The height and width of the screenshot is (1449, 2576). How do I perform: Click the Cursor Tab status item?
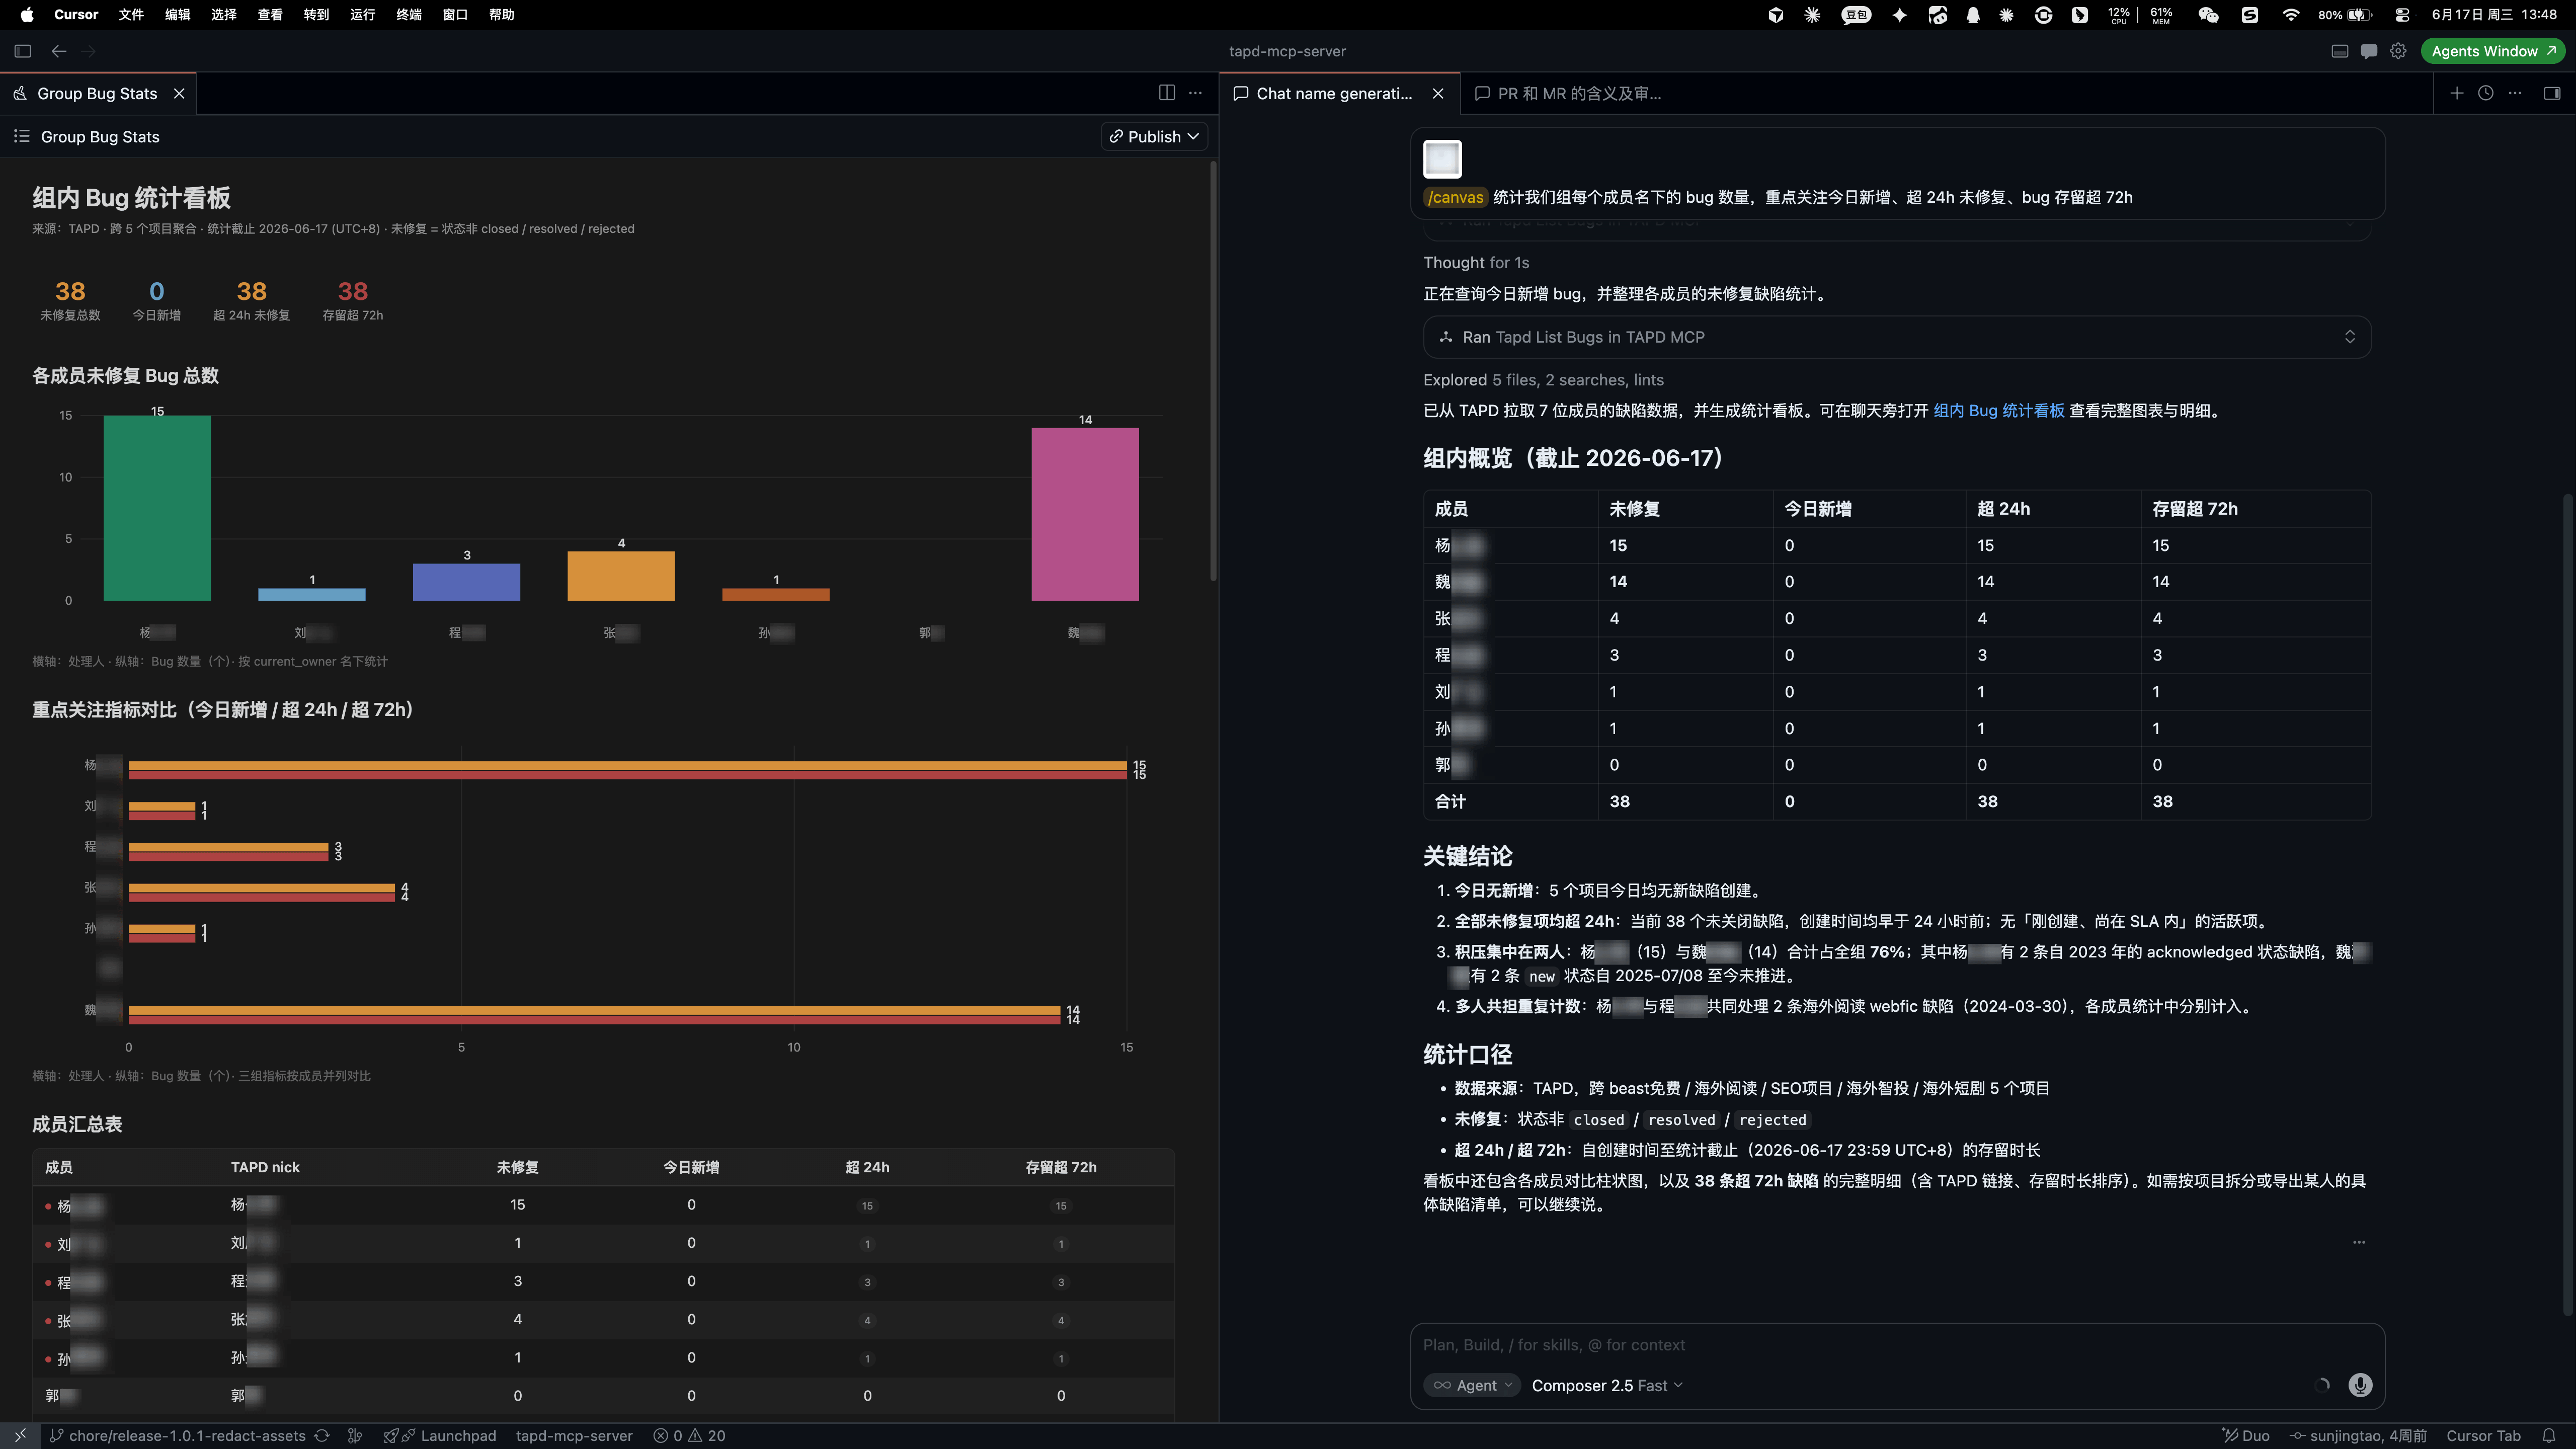point(2483,1436)
